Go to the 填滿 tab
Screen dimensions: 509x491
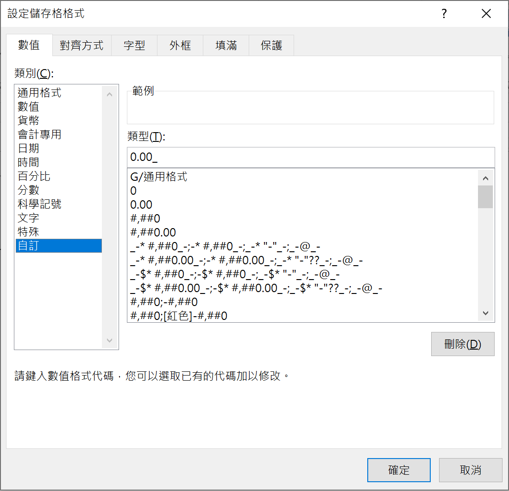point(226,45)
